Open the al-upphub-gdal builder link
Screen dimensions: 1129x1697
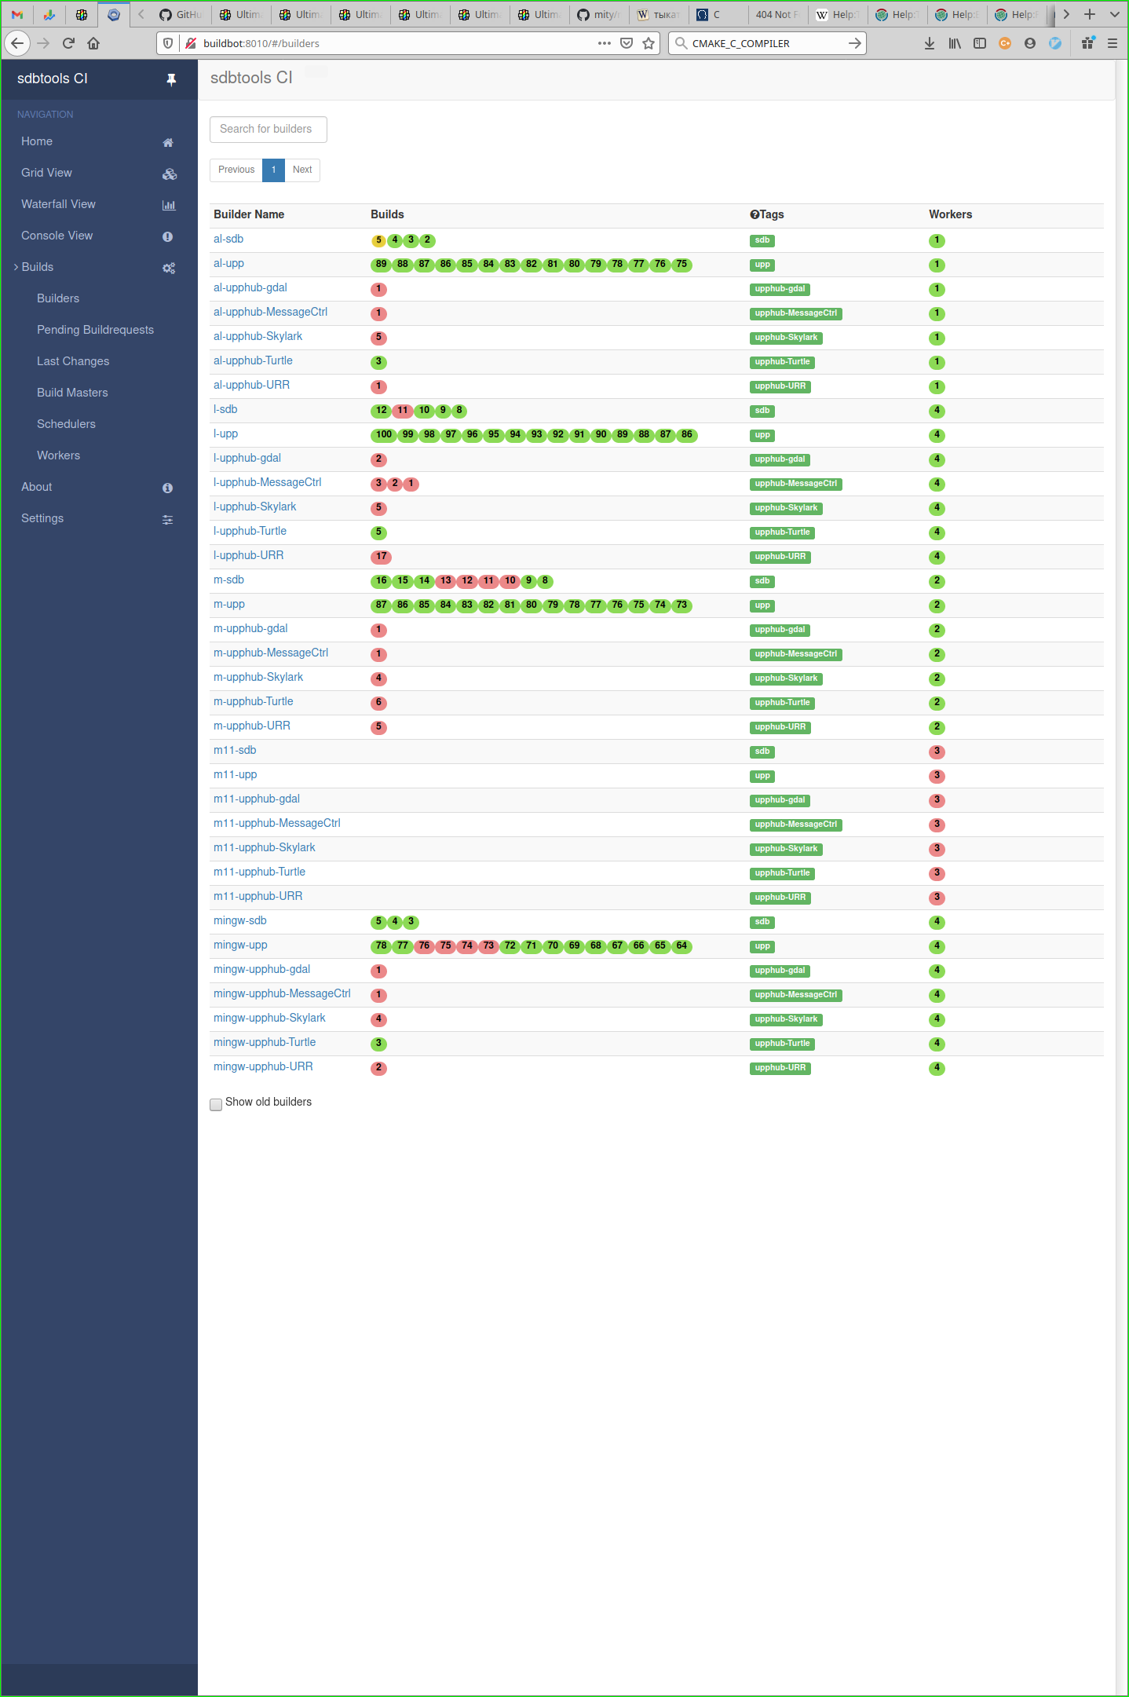tap(250, 287)
